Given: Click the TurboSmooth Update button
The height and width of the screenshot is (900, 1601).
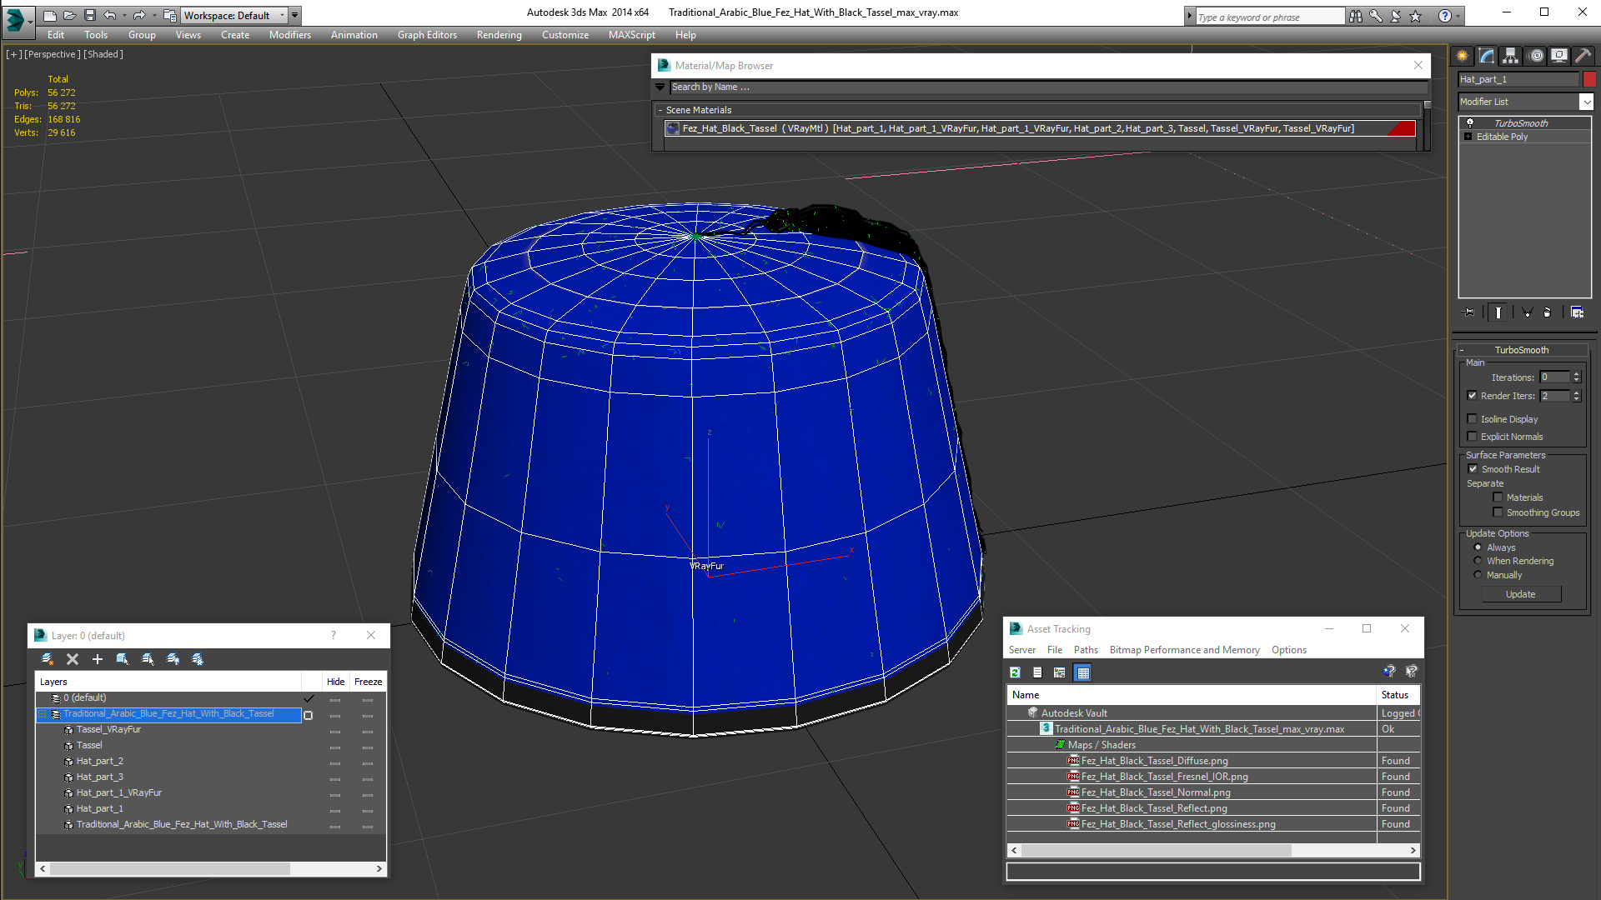Looking at the screenshot, I should point(1521,594).
